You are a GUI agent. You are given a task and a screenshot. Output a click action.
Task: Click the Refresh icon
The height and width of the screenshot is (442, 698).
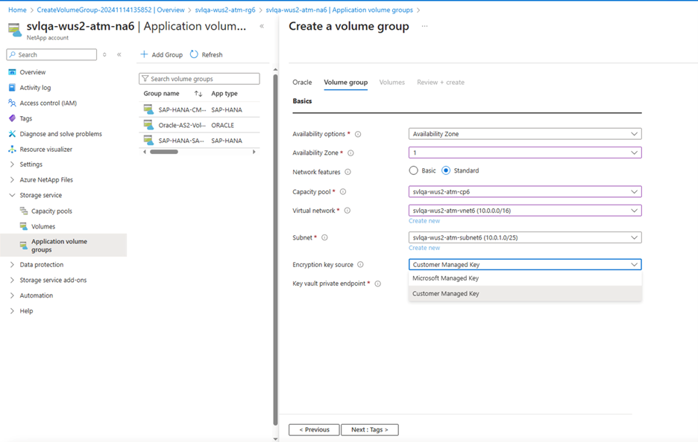click(194, 54)
